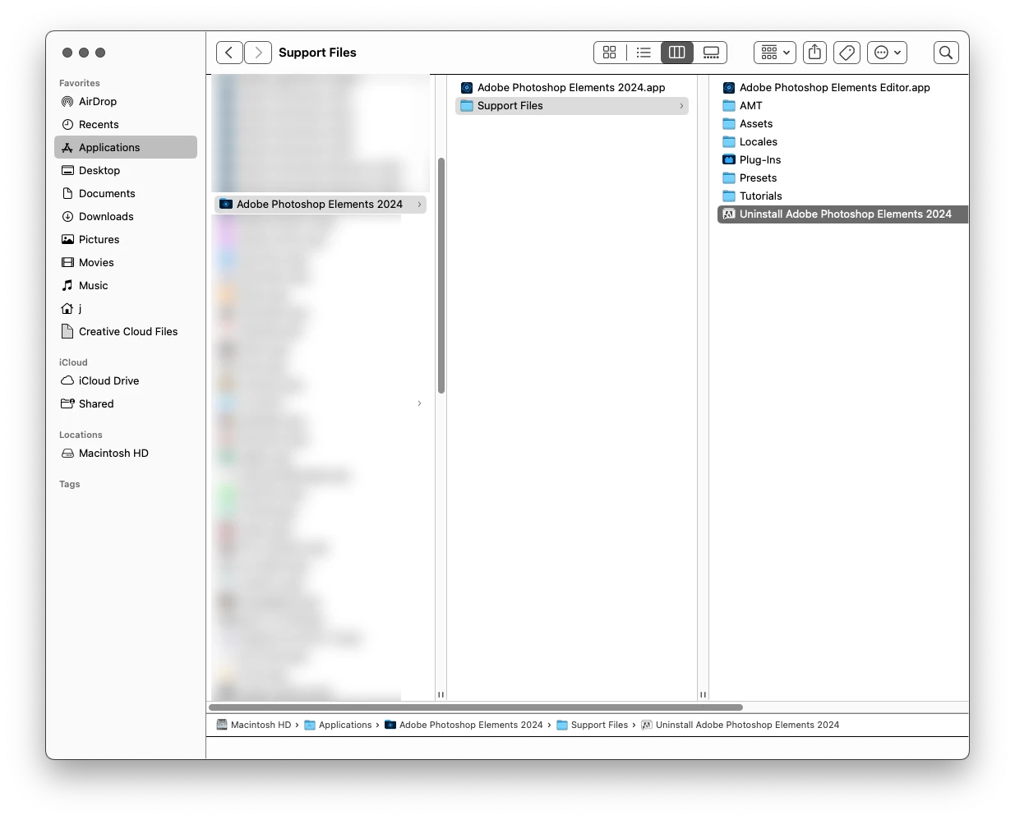Image resolution: width=1015 pixels, height=820 pixels.
Task: Select the Presets folder
Action: [x=842, y=178]
